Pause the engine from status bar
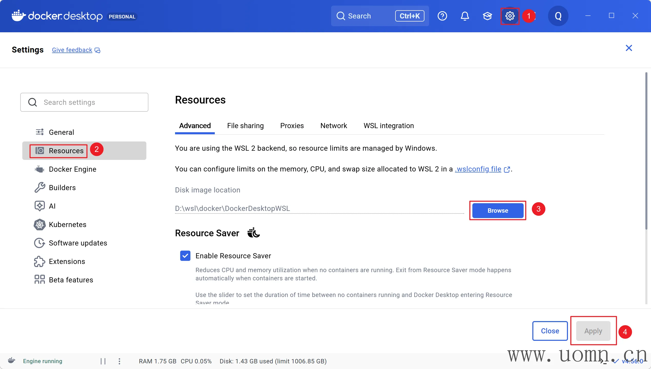Screen dimensions: 651x369 pyautogui.click(x=103, y=361)
